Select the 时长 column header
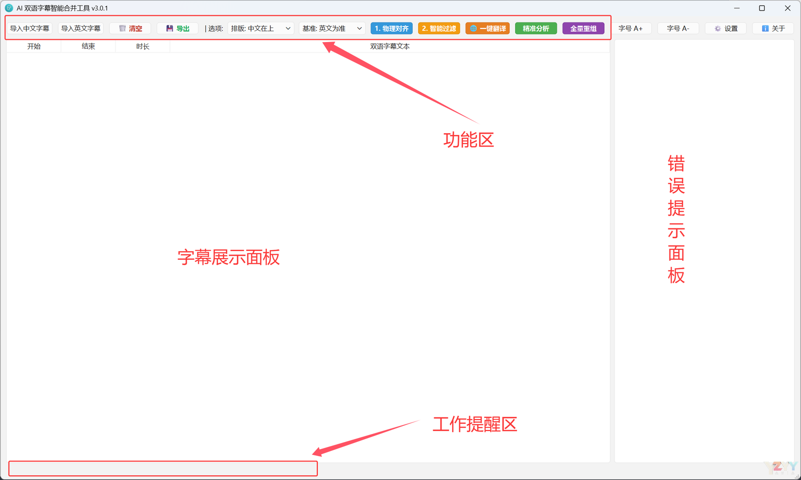 click(143, 47)
